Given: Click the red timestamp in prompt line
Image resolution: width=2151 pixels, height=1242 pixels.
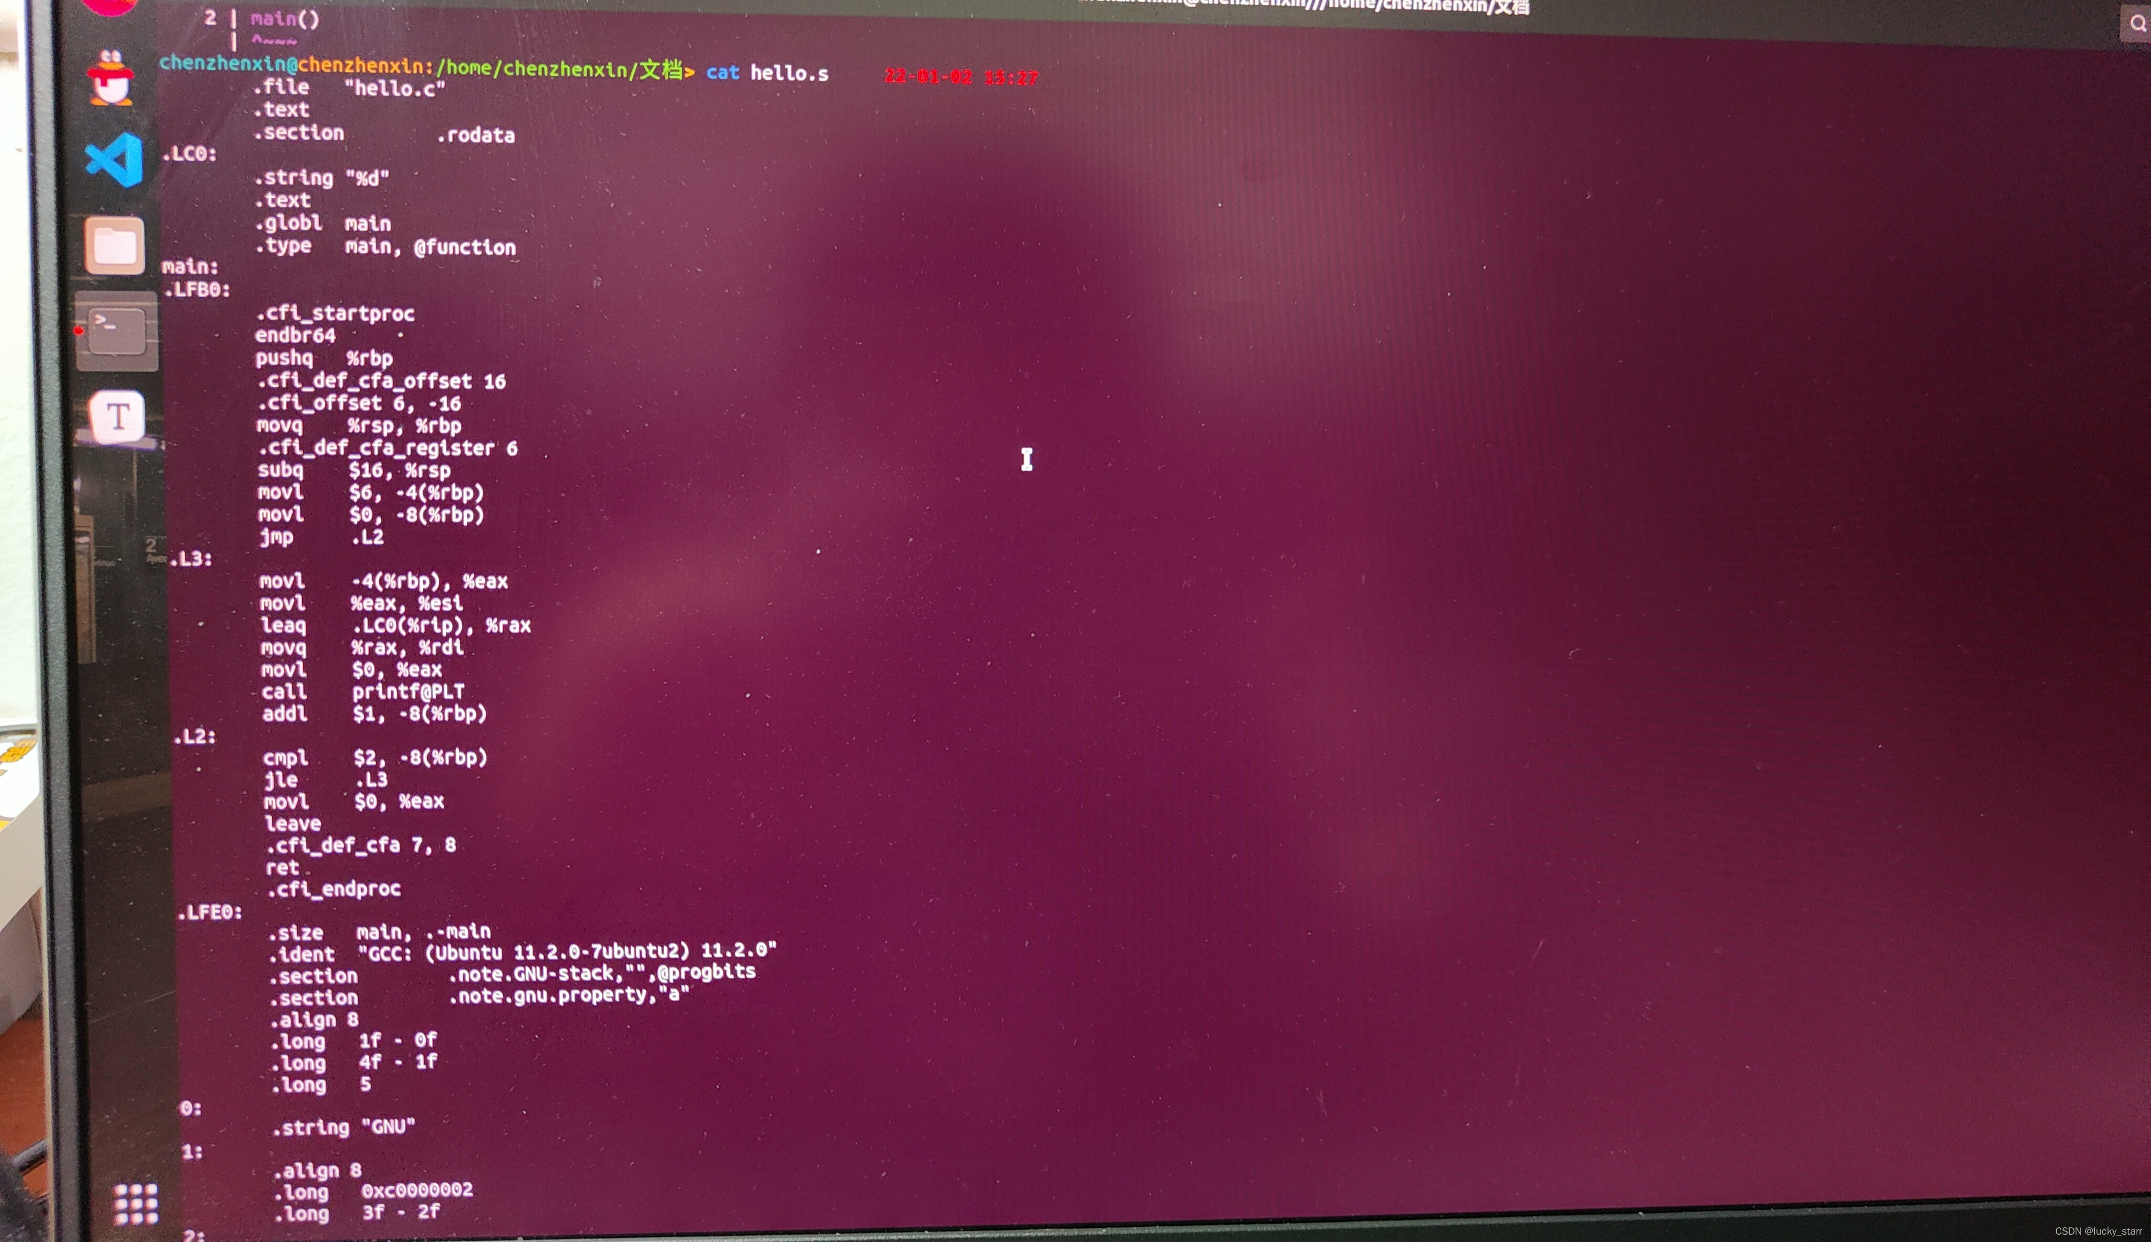Looking at the screenshot, I should [960, 77].
